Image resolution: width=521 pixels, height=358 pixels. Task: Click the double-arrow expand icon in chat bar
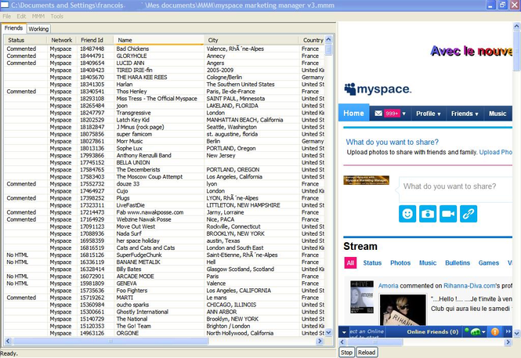tap(508, 331)
